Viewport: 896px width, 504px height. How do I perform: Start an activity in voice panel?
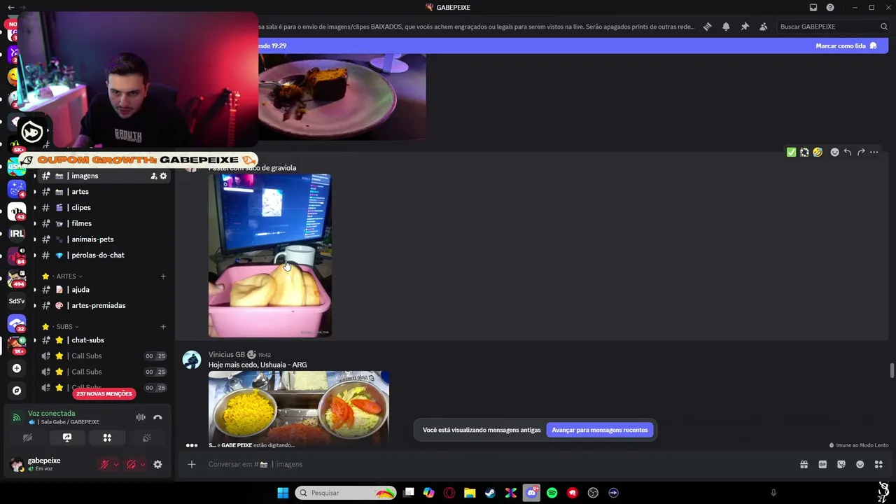[107, 437]
